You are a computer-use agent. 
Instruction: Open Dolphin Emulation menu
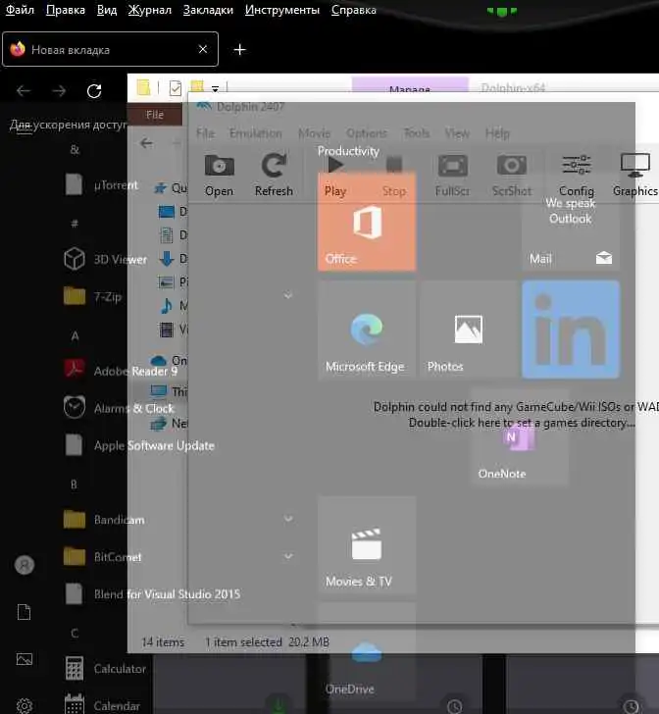(x=256, y=133)
